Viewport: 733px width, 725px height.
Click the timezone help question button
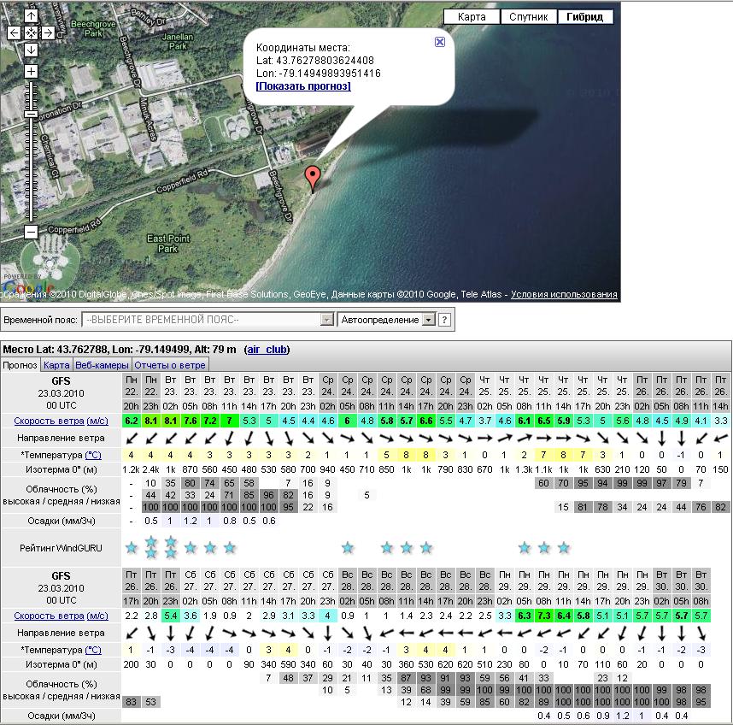[x=444, y=320]
